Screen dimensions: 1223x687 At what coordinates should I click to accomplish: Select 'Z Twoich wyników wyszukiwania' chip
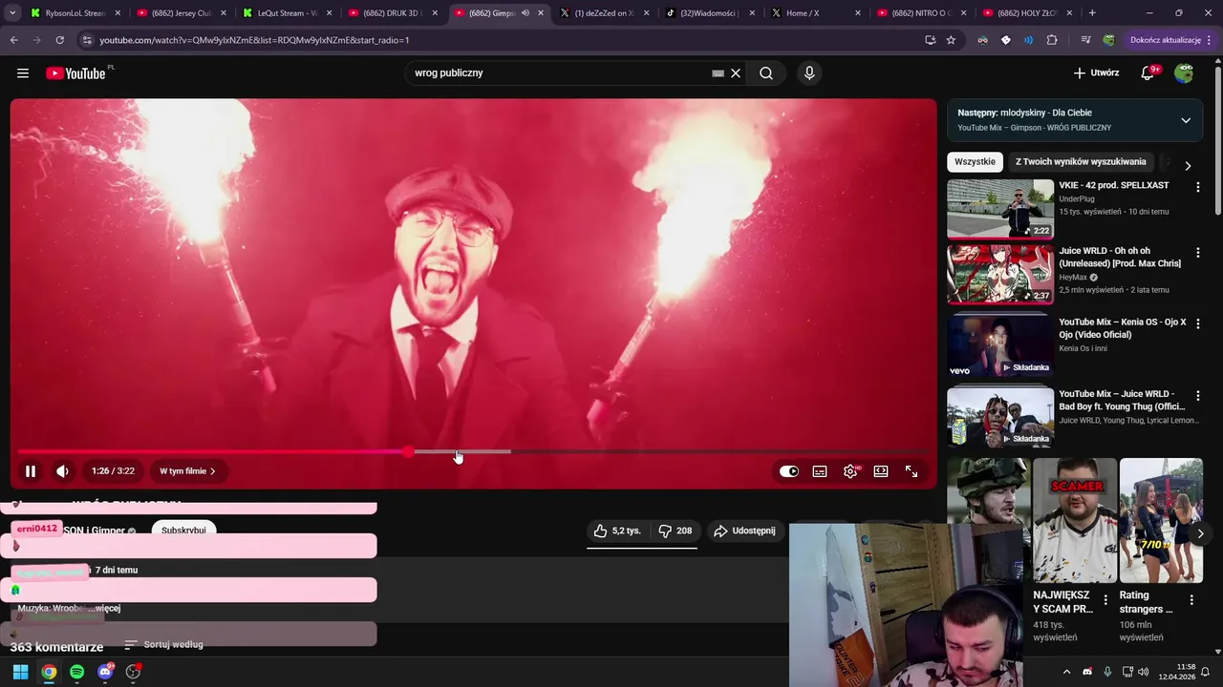(1081, 162)
